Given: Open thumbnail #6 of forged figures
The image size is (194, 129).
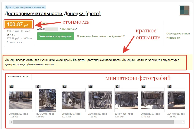Looking at the screenshot, I should click(x=153, y=100).
